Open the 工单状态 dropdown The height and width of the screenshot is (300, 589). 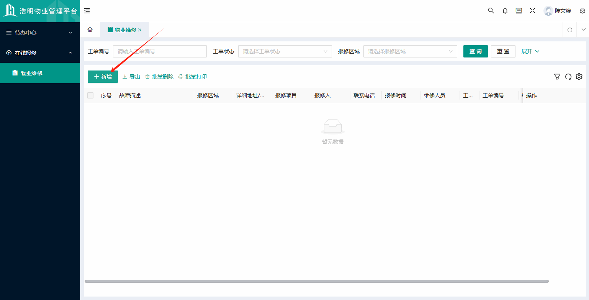(x=285, y=51)
